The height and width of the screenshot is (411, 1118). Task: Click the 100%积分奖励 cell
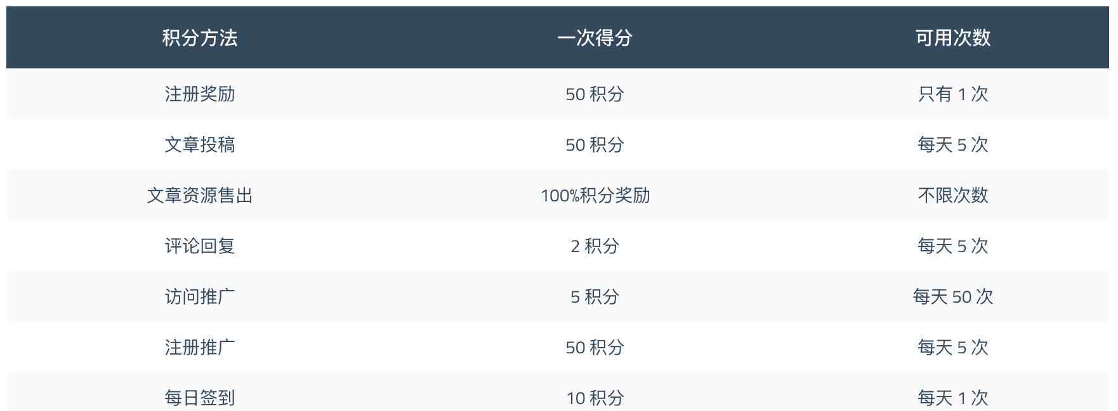(x=595, y=196)
